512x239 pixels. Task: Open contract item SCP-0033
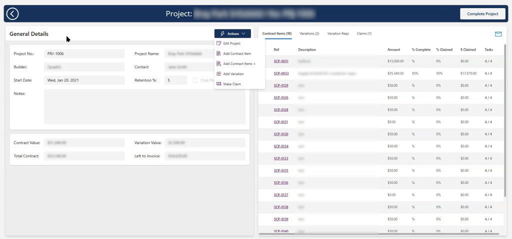coord(281,73)
